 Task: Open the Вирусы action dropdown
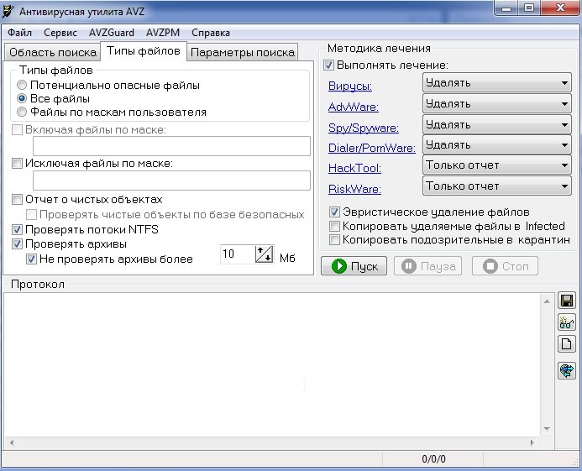click(496, 83)
